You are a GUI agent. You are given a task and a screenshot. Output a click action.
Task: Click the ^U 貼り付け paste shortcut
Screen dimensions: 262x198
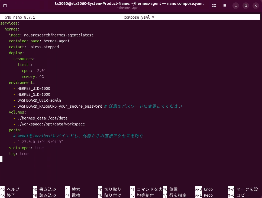click(x=110, y=195)
